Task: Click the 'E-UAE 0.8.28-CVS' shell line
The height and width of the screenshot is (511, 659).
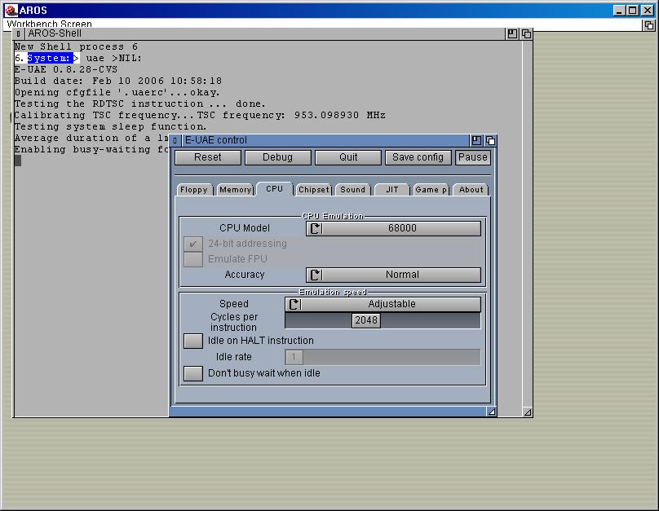Action: pos(66,69)
